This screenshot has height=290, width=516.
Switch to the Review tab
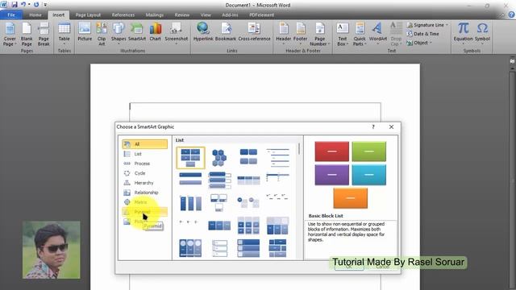click(x=182, y=15)
